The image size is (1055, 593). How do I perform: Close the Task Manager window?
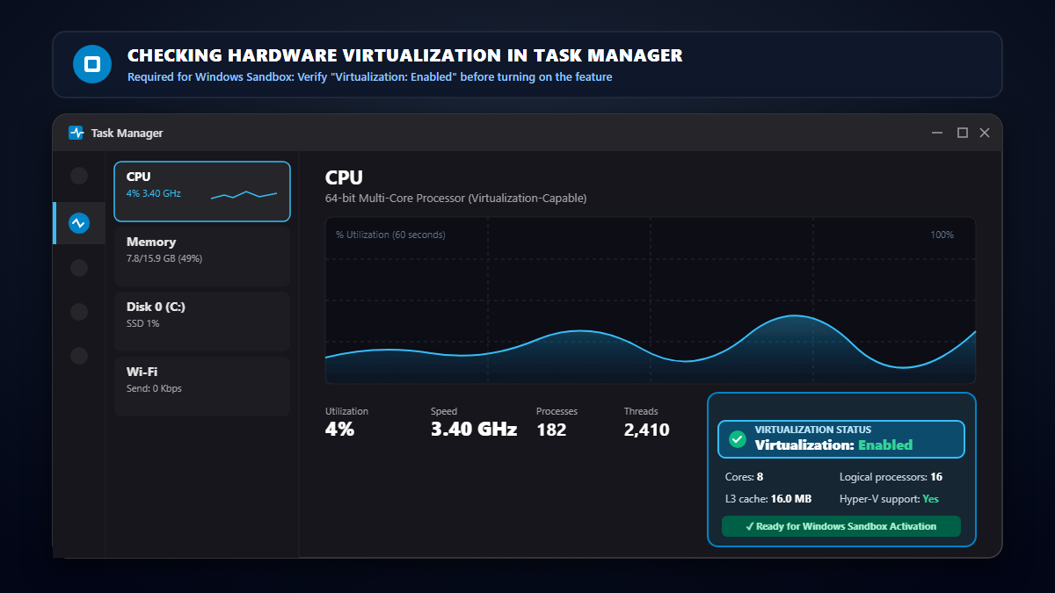click(985, 133)
